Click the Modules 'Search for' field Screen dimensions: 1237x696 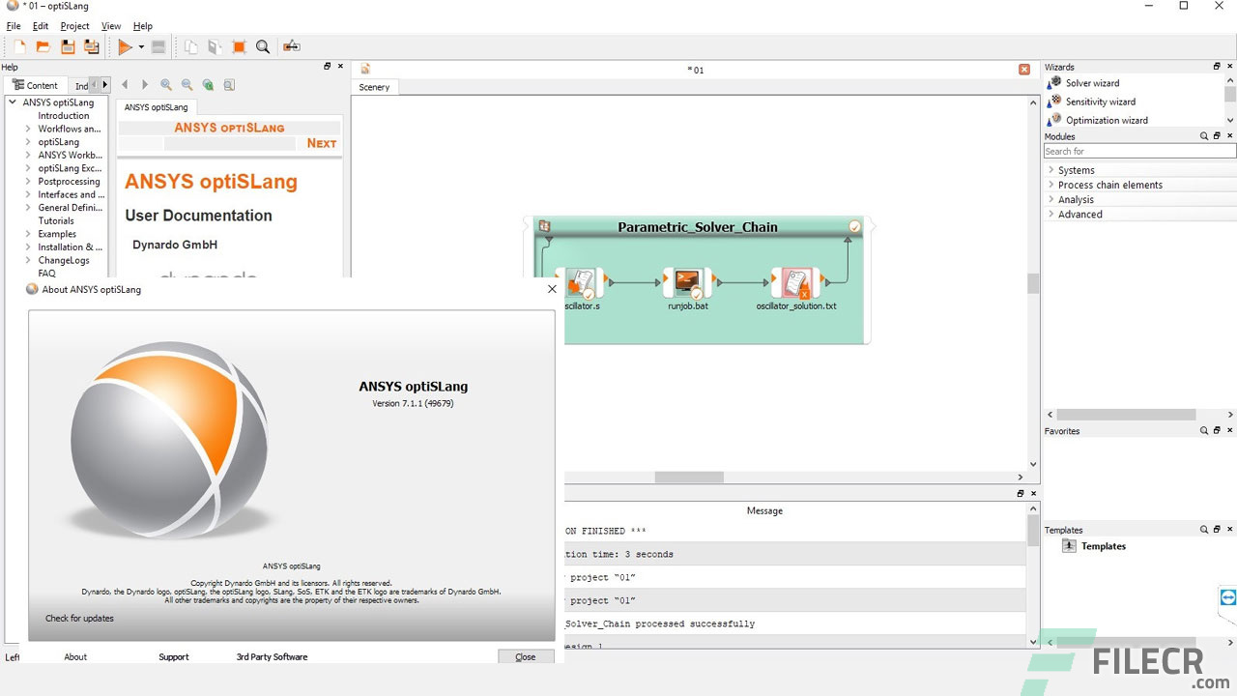1139,151
